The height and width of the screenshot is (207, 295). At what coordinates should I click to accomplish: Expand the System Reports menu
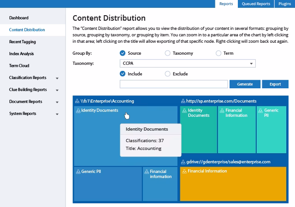[57, 114]
